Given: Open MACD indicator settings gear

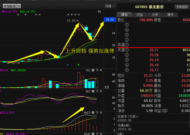Looking at the screenshot, I should pos(93,113).
